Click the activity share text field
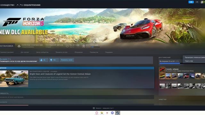 click(77, 97)
